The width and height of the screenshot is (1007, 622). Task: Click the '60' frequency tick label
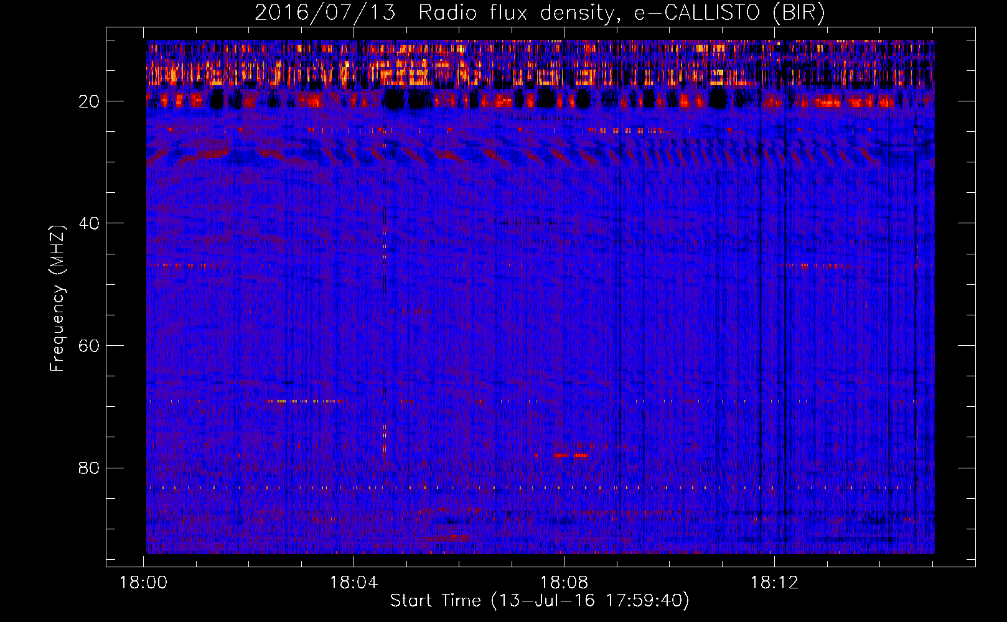(89, 346)
